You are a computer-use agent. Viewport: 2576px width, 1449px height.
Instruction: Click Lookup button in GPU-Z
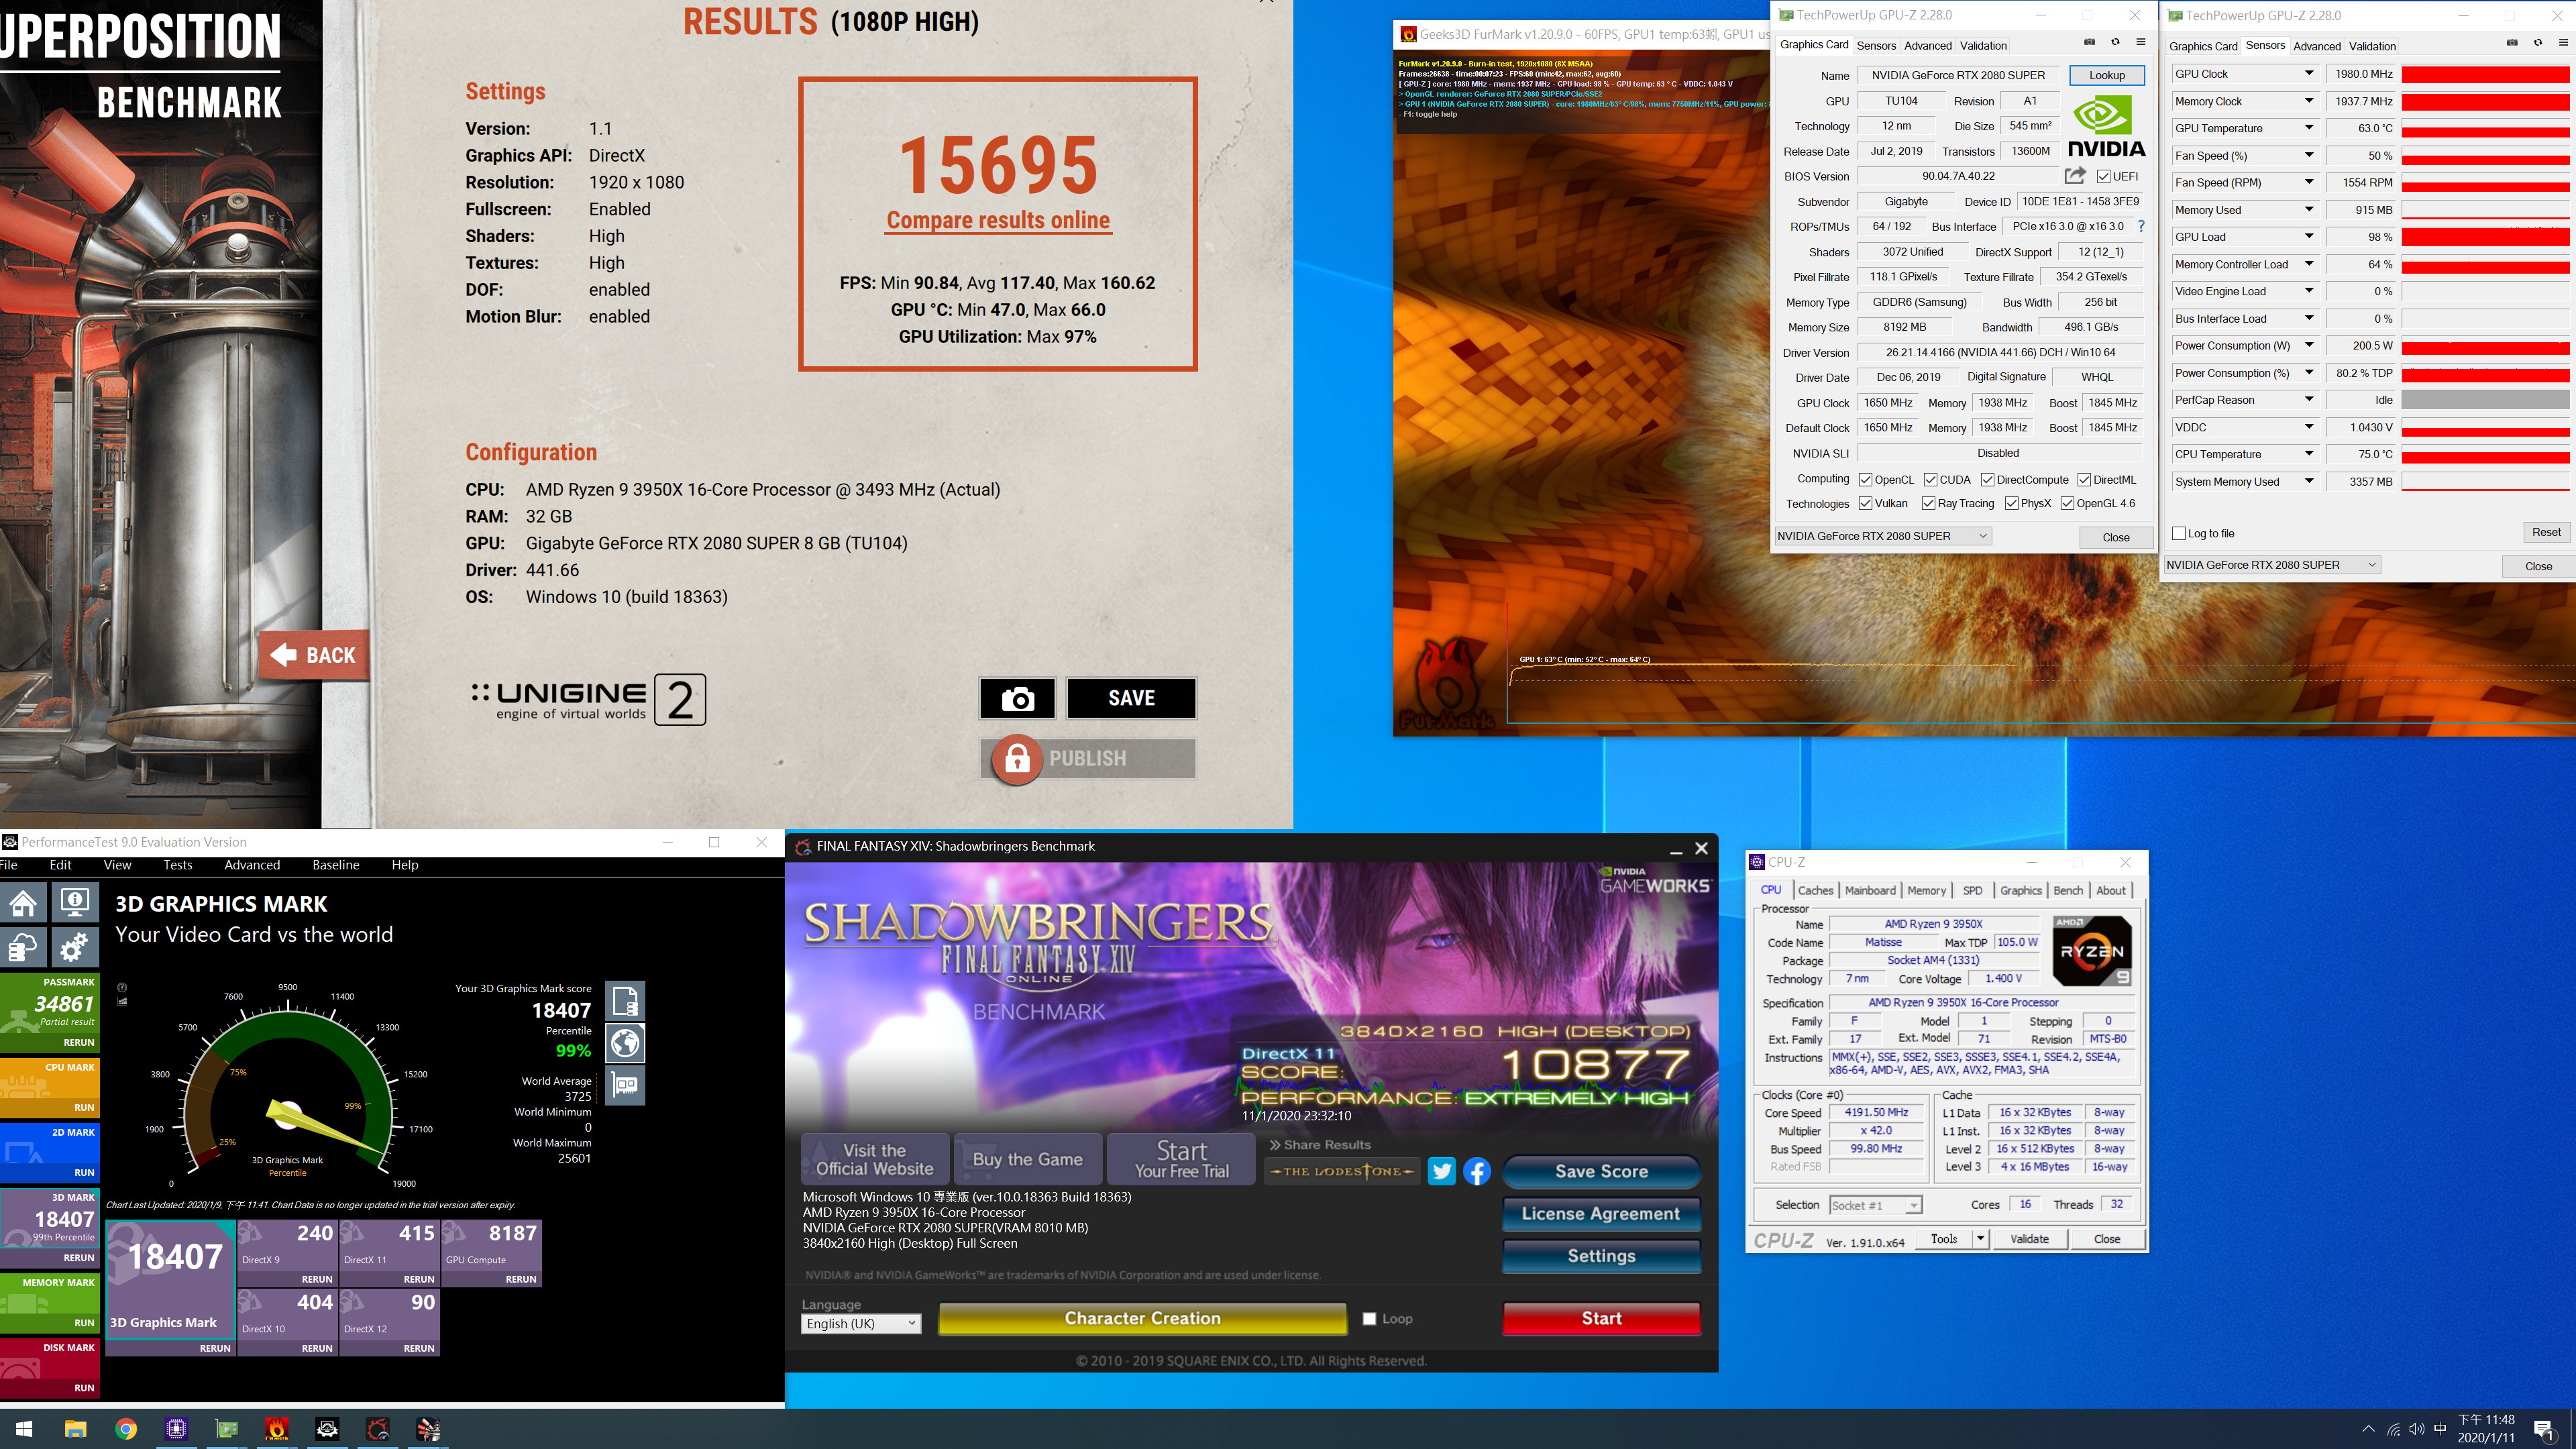2106,75
